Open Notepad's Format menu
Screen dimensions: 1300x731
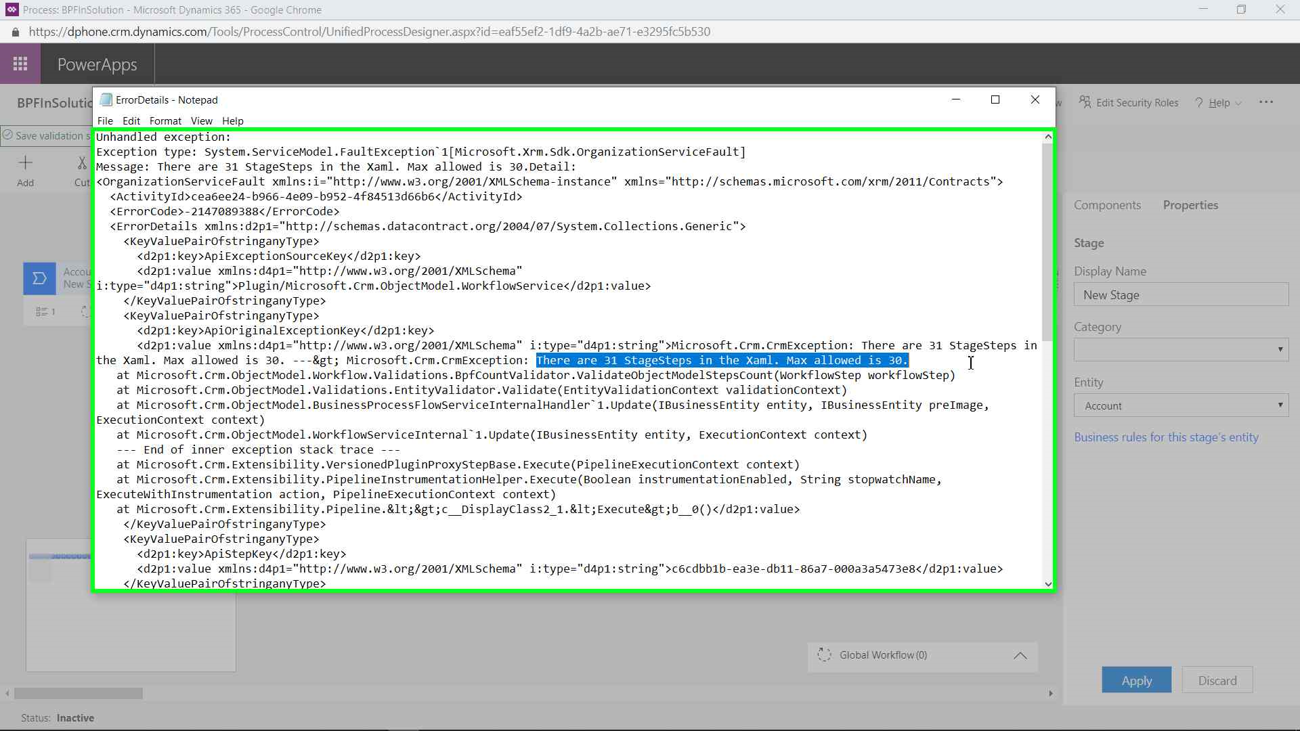pos(165,121)
